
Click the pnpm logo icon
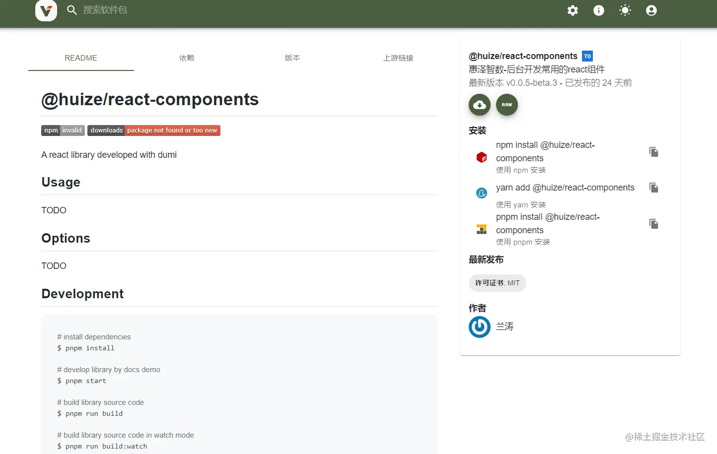point(482,229)
